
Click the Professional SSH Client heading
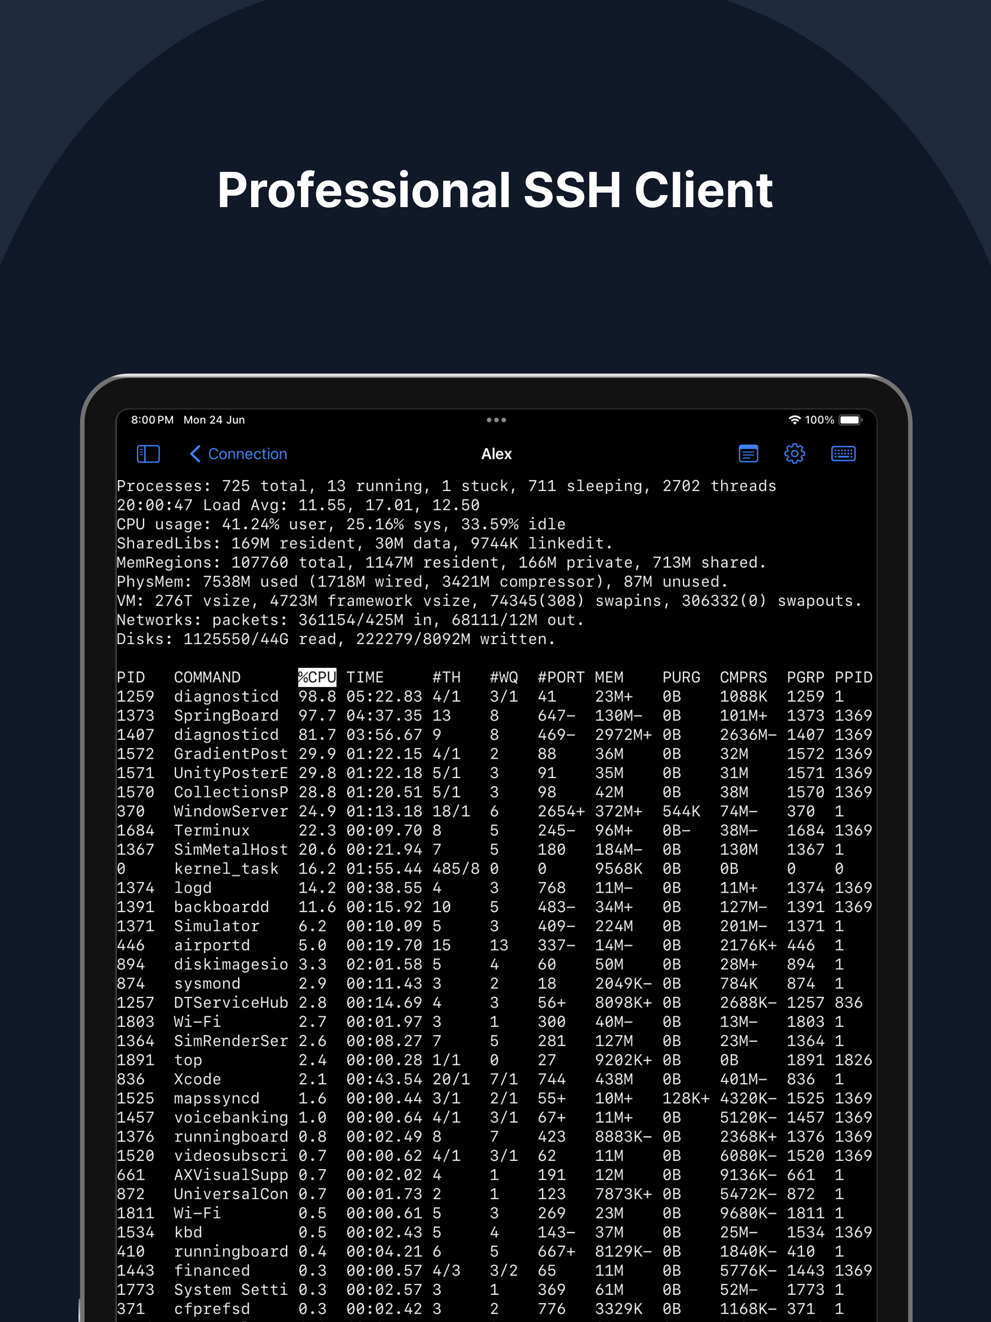495,190
